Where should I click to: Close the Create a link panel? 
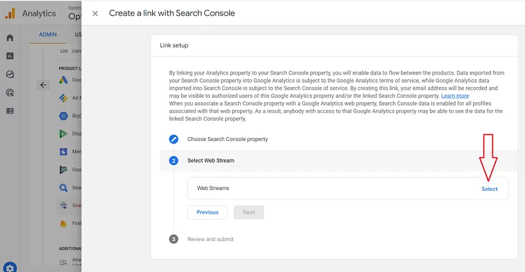pos(95,13)
